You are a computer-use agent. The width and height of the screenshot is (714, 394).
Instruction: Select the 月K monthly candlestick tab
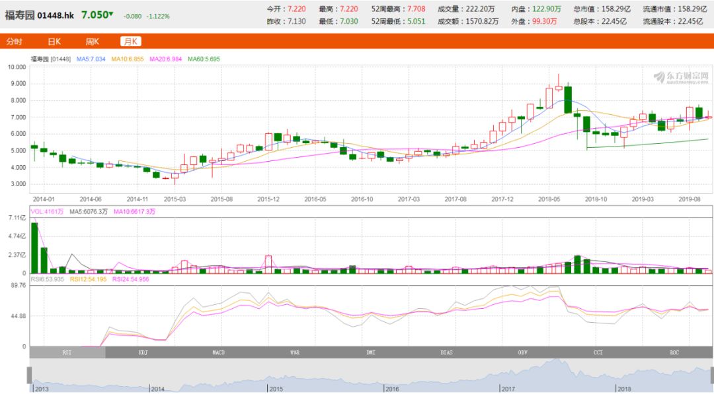(131, 42)
